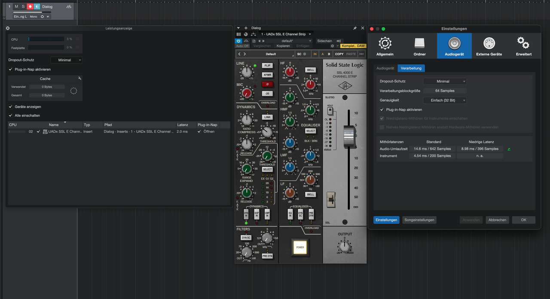This screenshot has width=550, height=299.
Task: Click the green Z low-latency icon
Action: 509,149
